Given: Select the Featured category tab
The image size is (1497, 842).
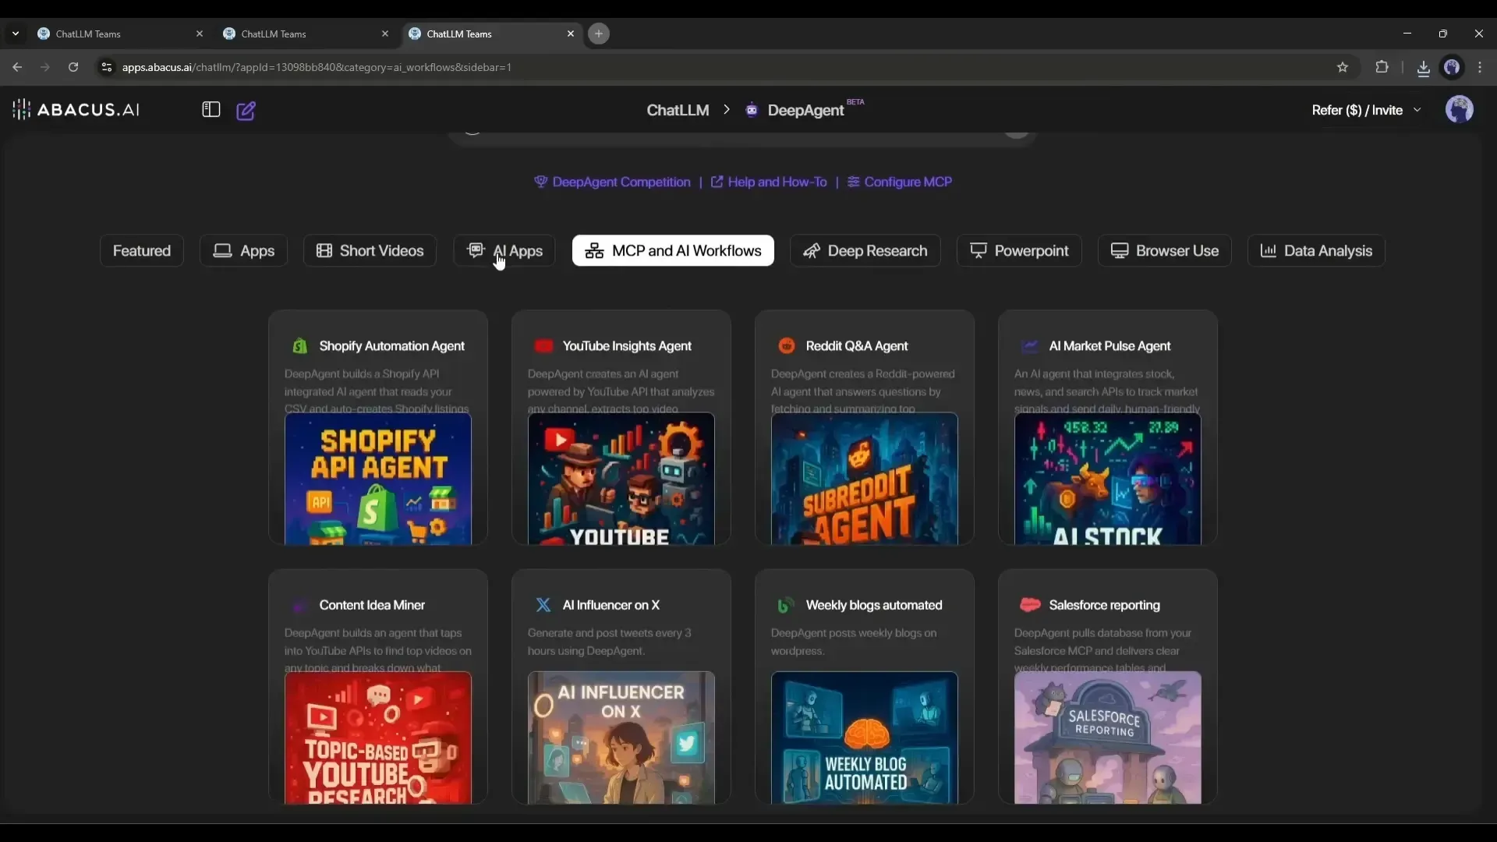Looking at the screenshot, I should 141,250.
